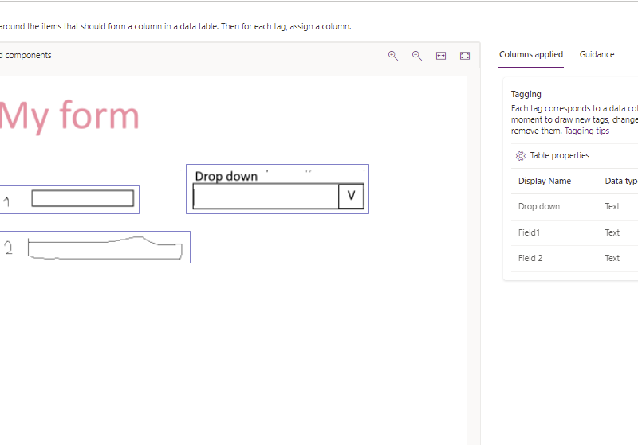Select the Field 2 column row
Viewport: 638px width, 445px height.
pos(574,258)
